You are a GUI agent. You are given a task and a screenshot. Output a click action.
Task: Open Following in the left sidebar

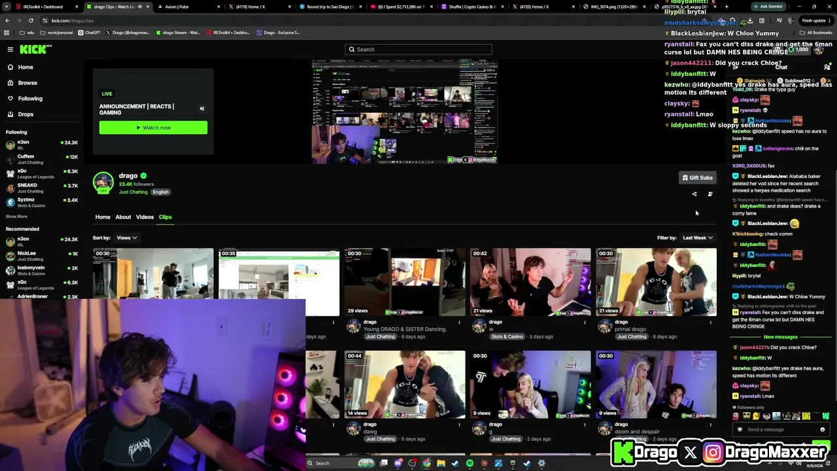[30, 99]
